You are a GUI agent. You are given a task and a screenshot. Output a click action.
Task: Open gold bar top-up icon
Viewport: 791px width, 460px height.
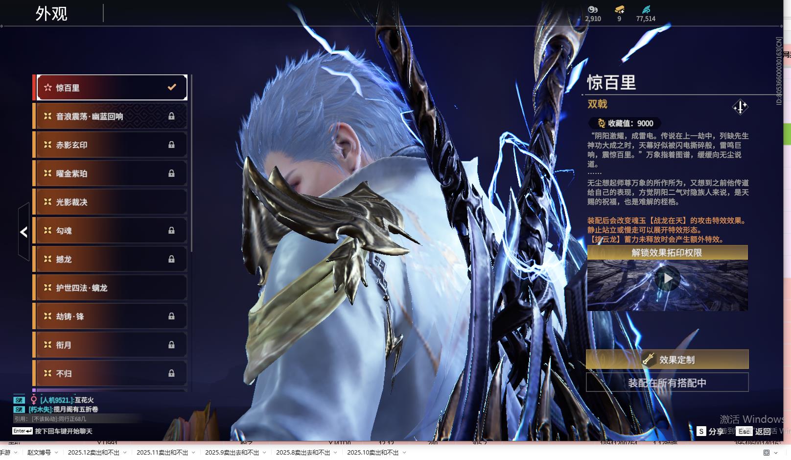[x=619, y=9]
